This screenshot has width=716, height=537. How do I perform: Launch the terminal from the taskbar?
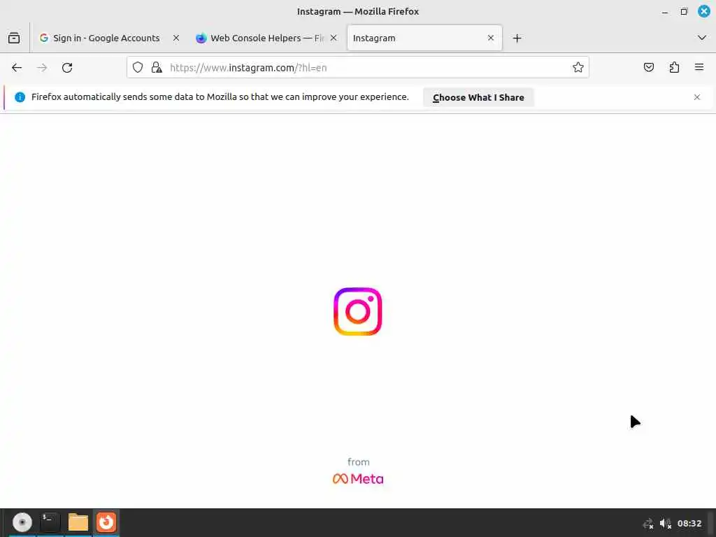click(50, 522)
